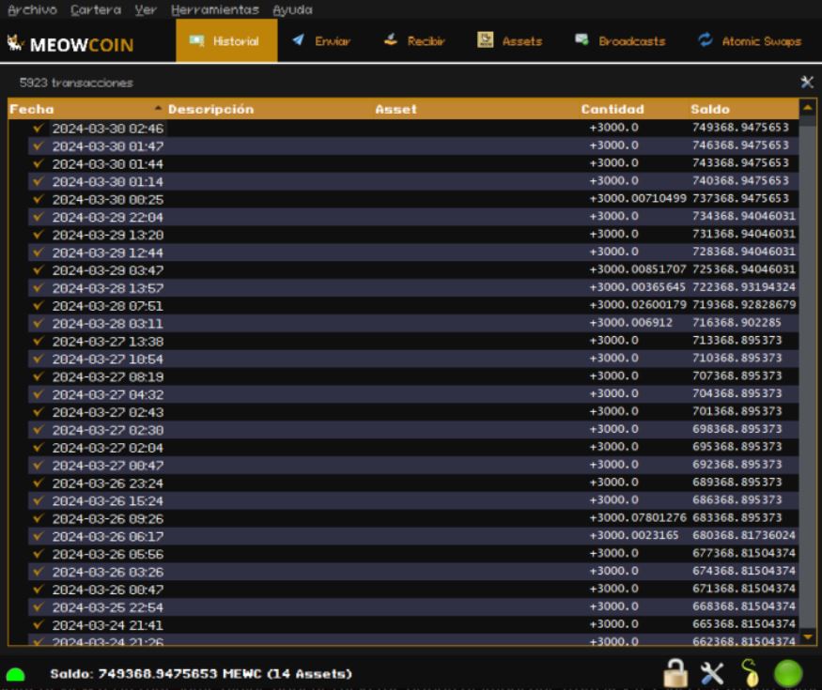
Task: Open the Herramientas menu
Action: click(x=214, y=9)
